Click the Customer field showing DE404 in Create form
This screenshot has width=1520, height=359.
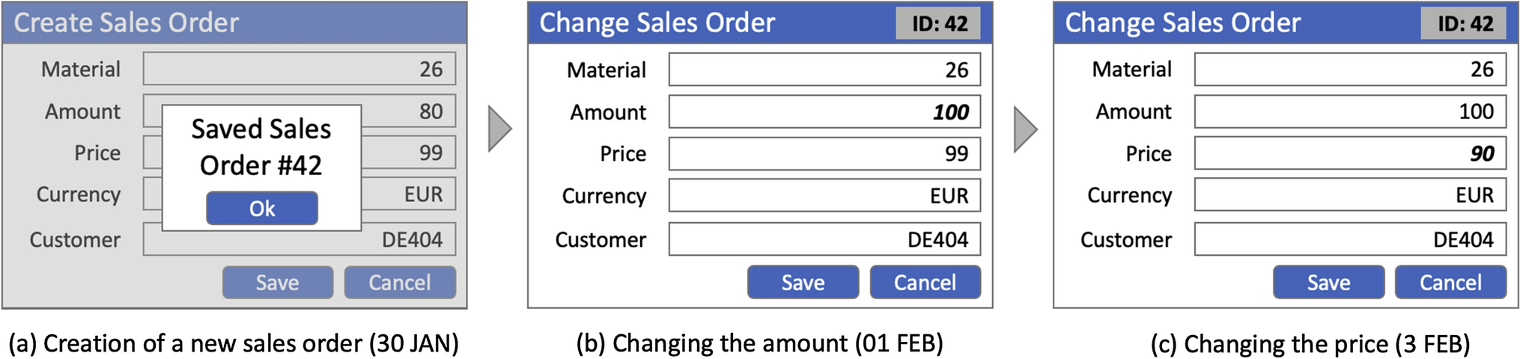(300, 239)
